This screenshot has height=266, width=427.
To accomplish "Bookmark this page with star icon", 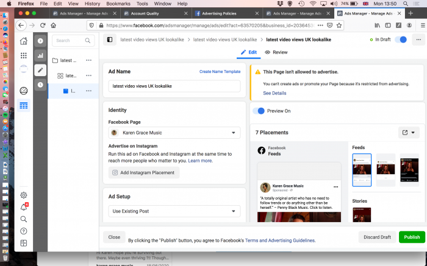I will [x=339, y=26].
